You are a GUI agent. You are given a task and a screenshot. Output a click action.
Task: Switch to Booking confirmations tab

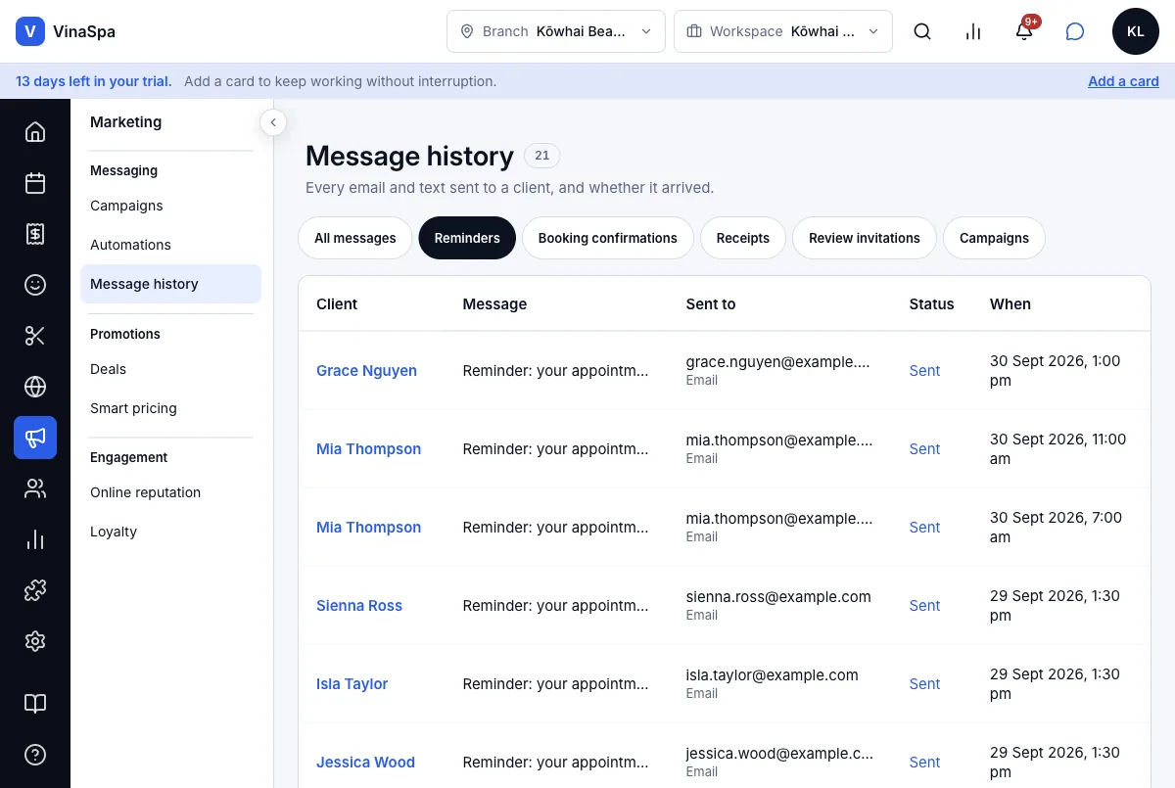click(x=608, y=238)
